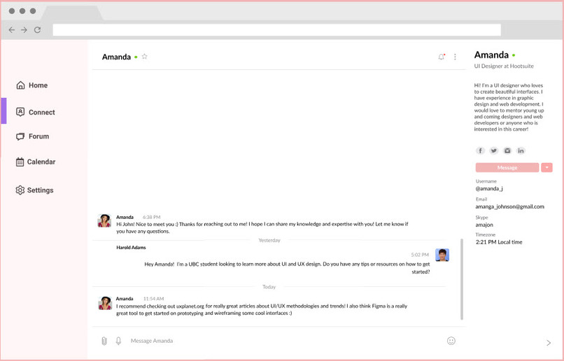Screen dimensions: 564x361
Task: Open Amanda's Instagram profile icon
Action: (507, 150)
